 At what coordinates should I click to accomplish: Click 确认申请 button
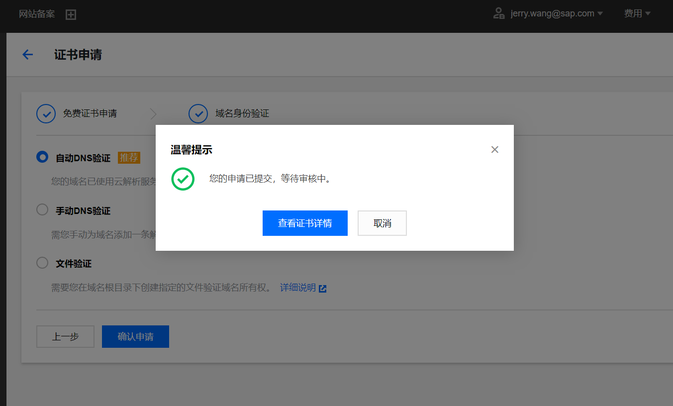click(135, 336)
